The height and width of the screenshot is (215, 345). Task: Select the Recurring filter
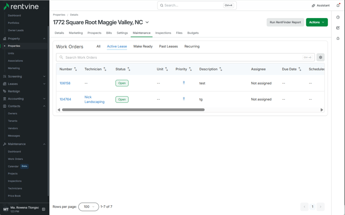pyautogui.click(x=192, y=46)
